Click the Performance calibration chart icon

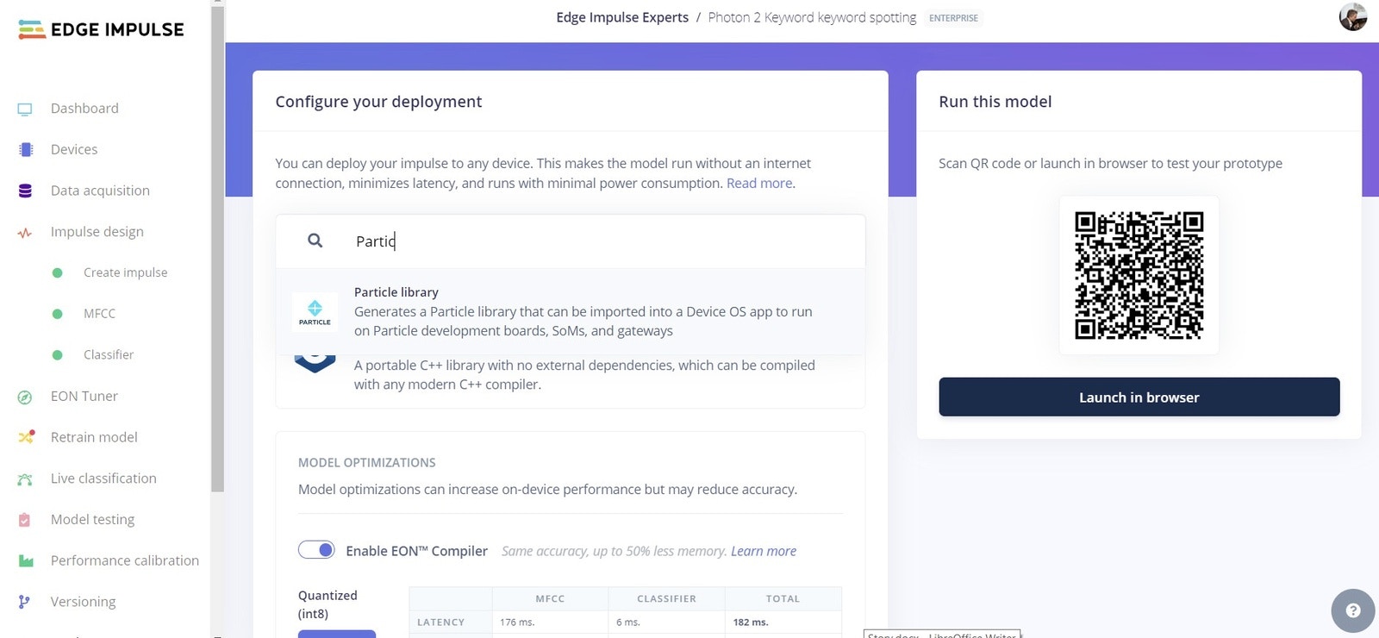[26, 561]
